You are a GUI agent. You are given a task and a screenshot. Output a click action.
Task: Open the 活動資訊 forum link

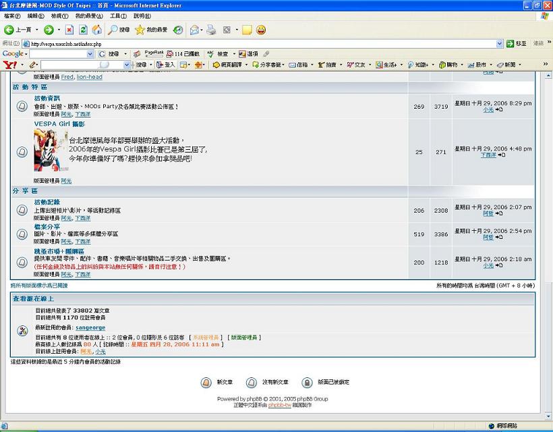[x=47, y=98]
